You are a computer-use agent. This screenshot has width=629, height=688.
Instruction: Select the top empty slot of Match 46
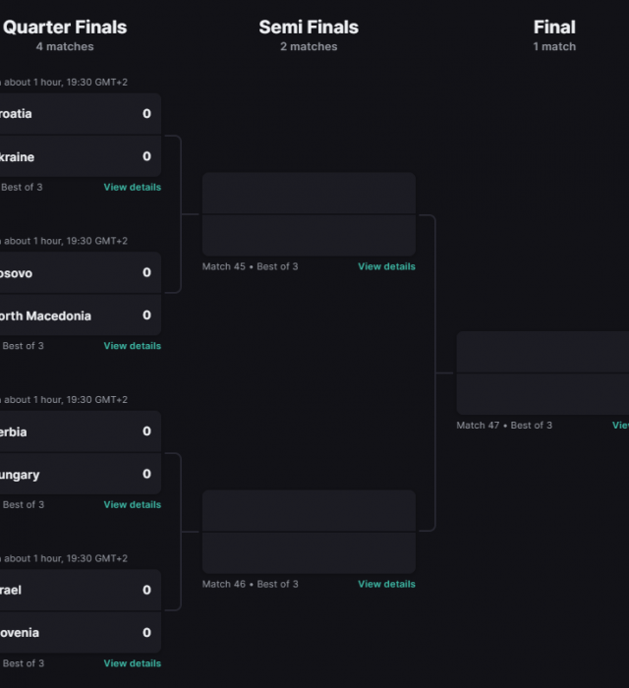[309, 511]
